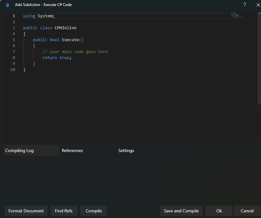Image resolution: width=261 pixels, height=218 pixels.
Task: Close the Execute C# Code dialog
Action: point(258,5)
